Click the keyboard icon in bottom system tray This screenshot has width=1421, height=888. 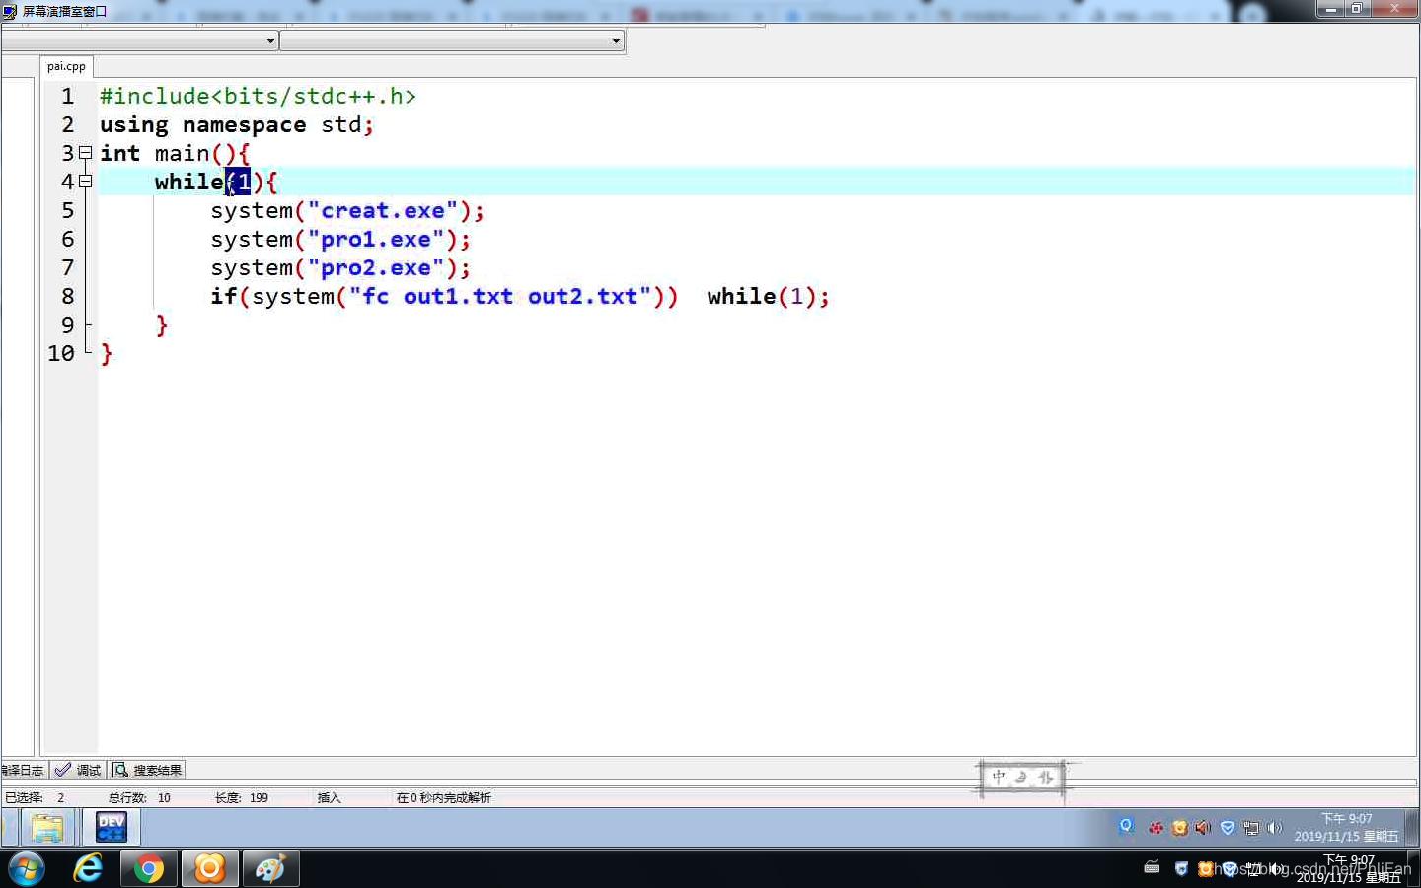1152,868
